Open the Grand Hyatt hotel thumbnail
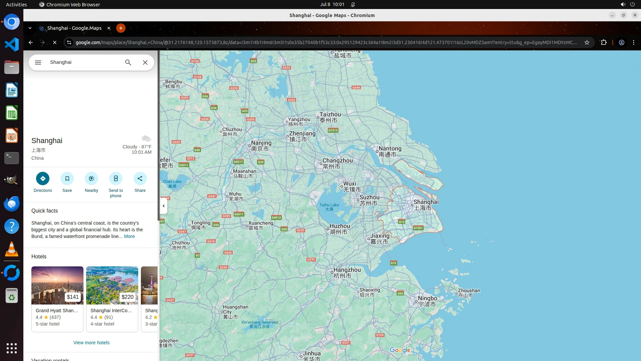 pyautogui.click(x=57, y=285)
